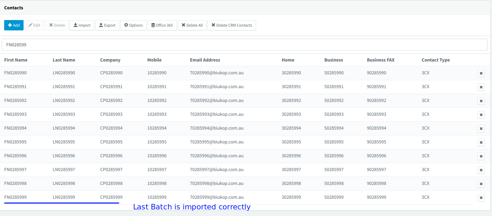This screenshot has height=216, width=492.
Task: Delete last contact FN0285999 via X icon
Action: coord(481,198)
